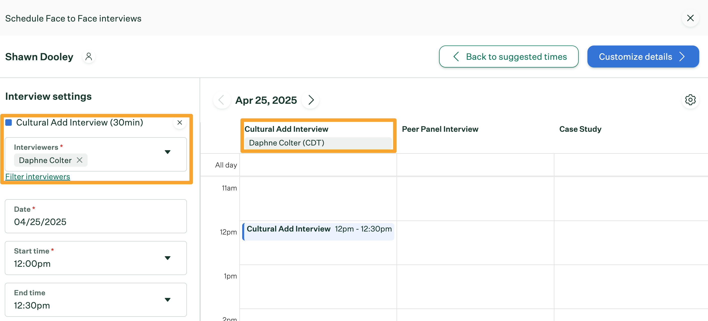Click the Shawn Dooley candidate name
The height and width of the screenshot is (321, 708).
39,57
